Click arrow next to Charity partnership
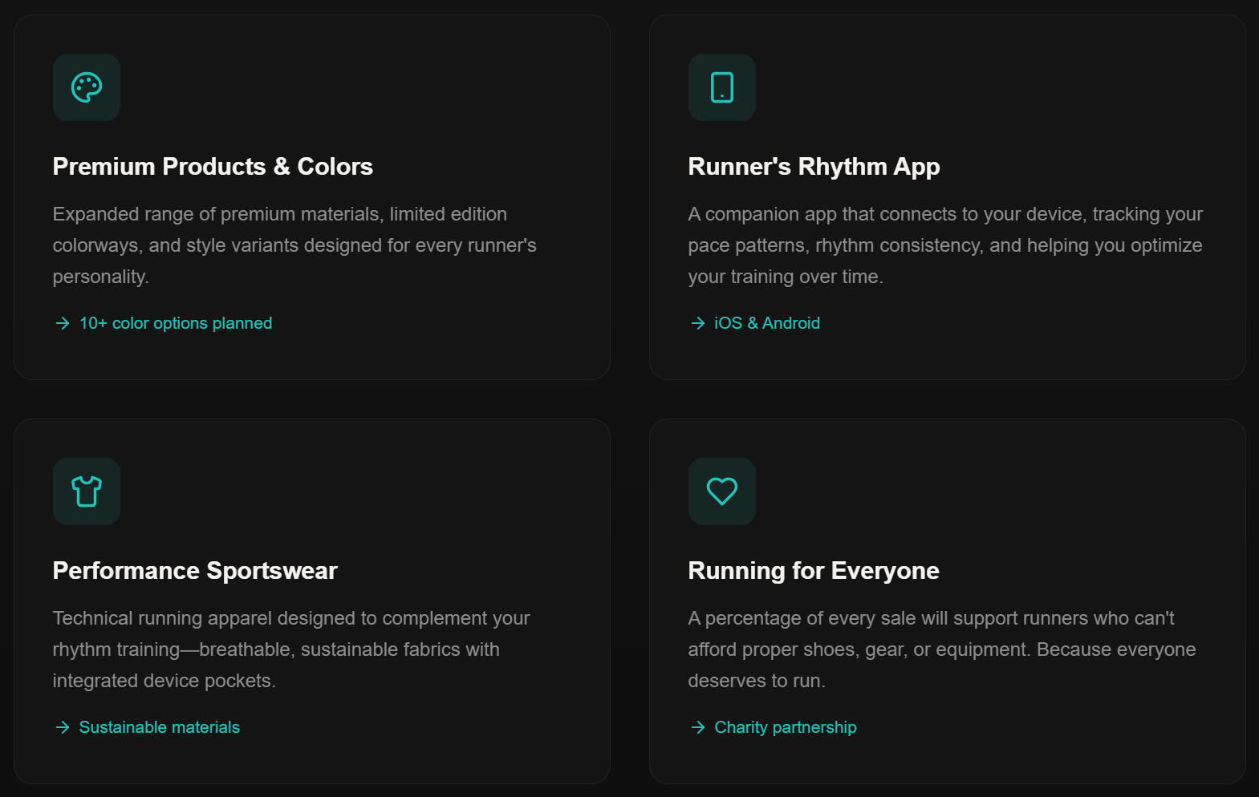The image size is (1259, 797). click(698, 727)
